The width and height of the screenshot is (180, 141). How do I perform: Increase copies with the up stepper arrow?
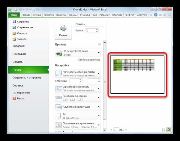point(97,29)
